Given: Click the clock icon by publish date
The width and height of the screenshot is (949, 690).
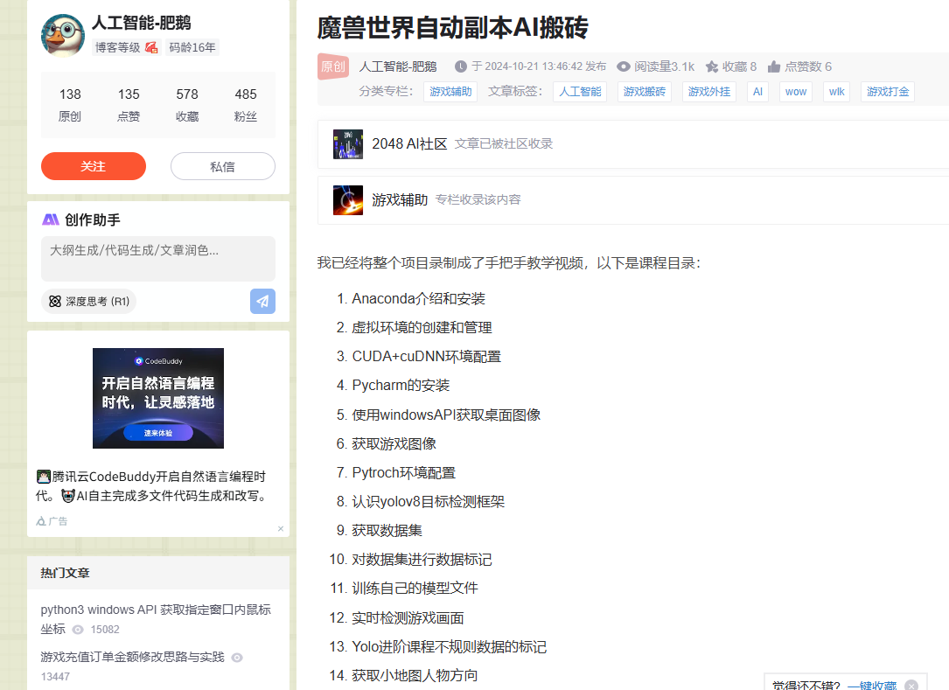Looking at the screenshot, I should click(461, 66).
